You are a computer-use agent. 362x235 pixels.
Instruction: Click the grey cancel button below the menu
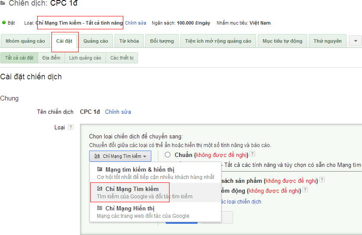tap(217, 217)
